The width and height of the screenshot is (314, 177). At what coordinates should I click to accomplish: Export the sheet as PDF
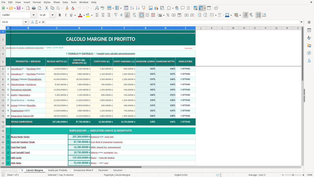click(28, 8)
